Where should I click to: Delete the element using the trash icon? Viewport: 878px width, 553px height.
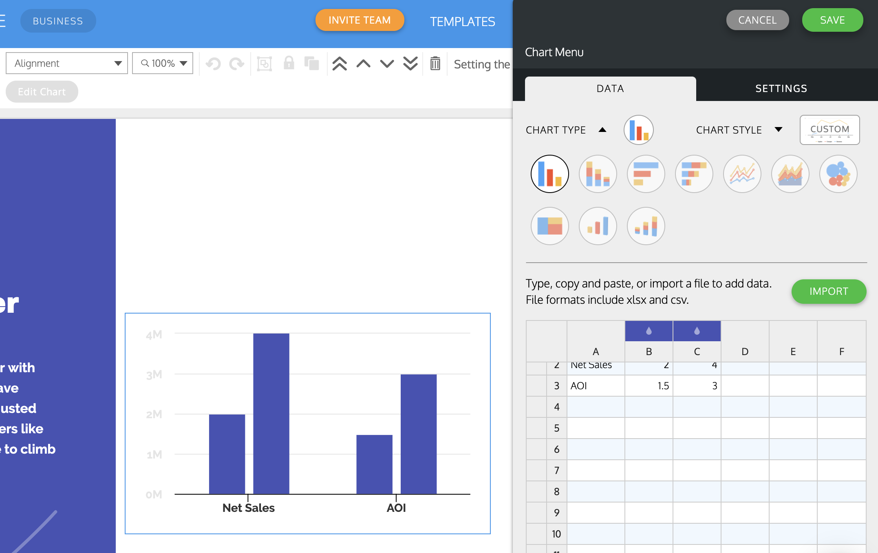(435, 64)
